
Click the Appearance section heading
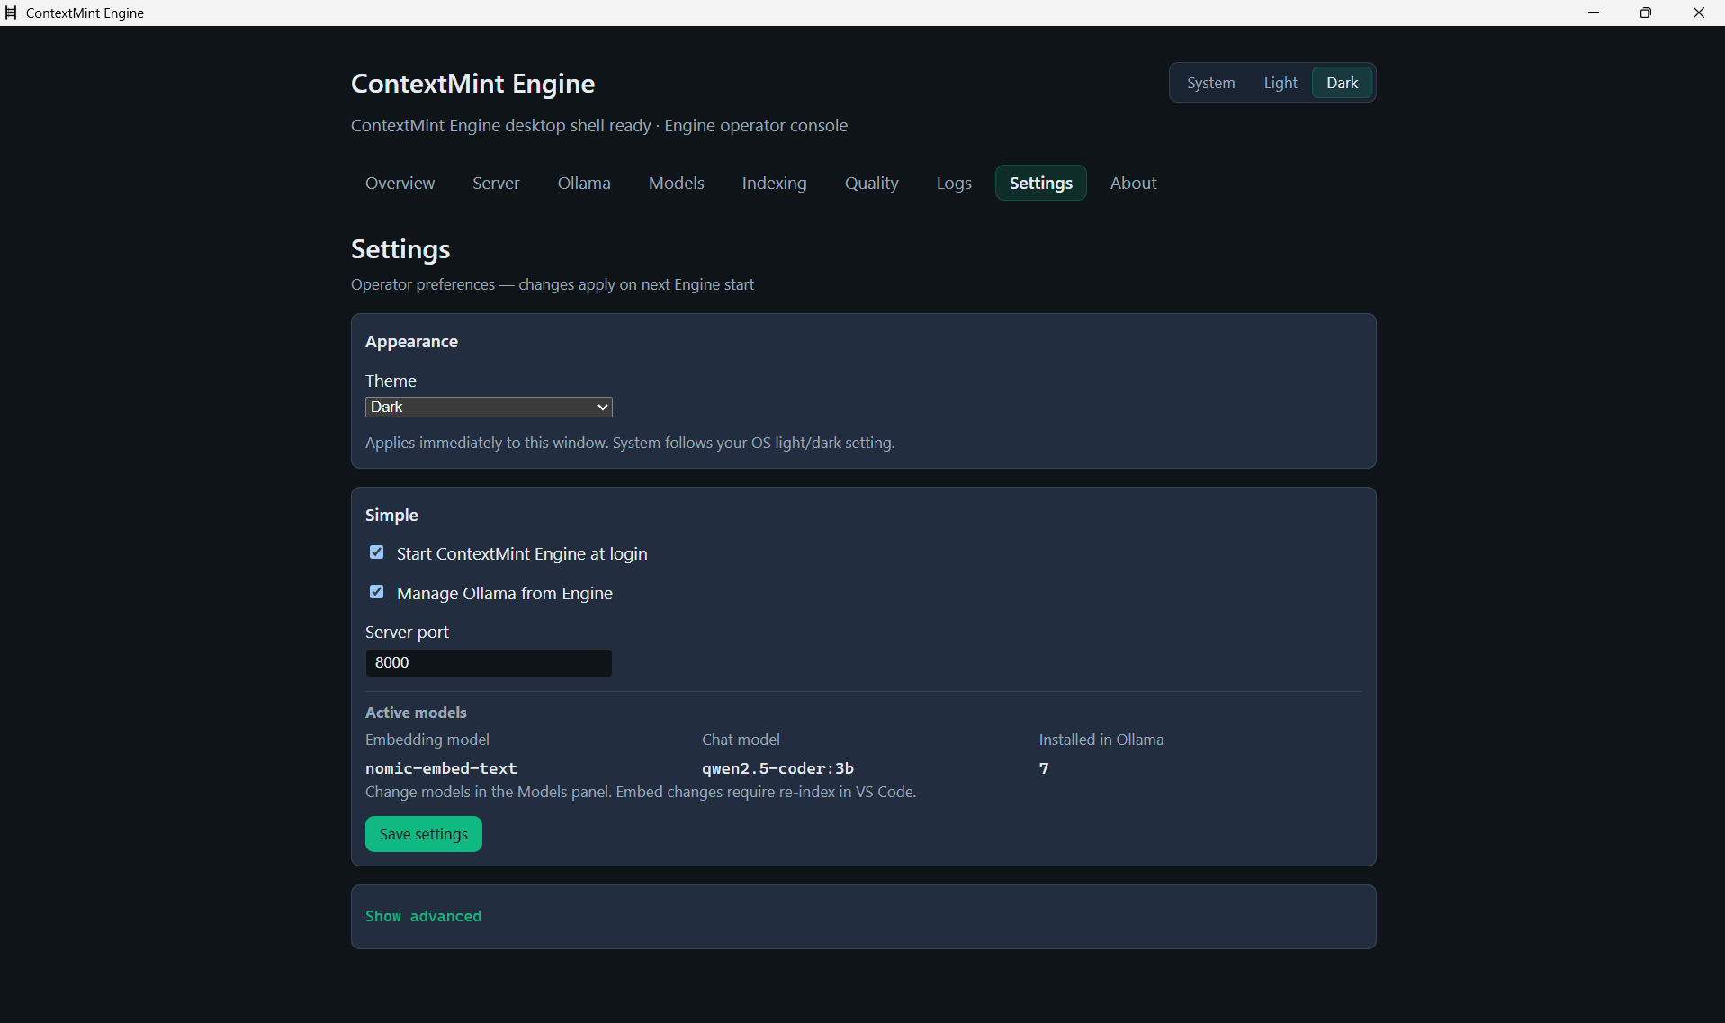click(411, 342)
